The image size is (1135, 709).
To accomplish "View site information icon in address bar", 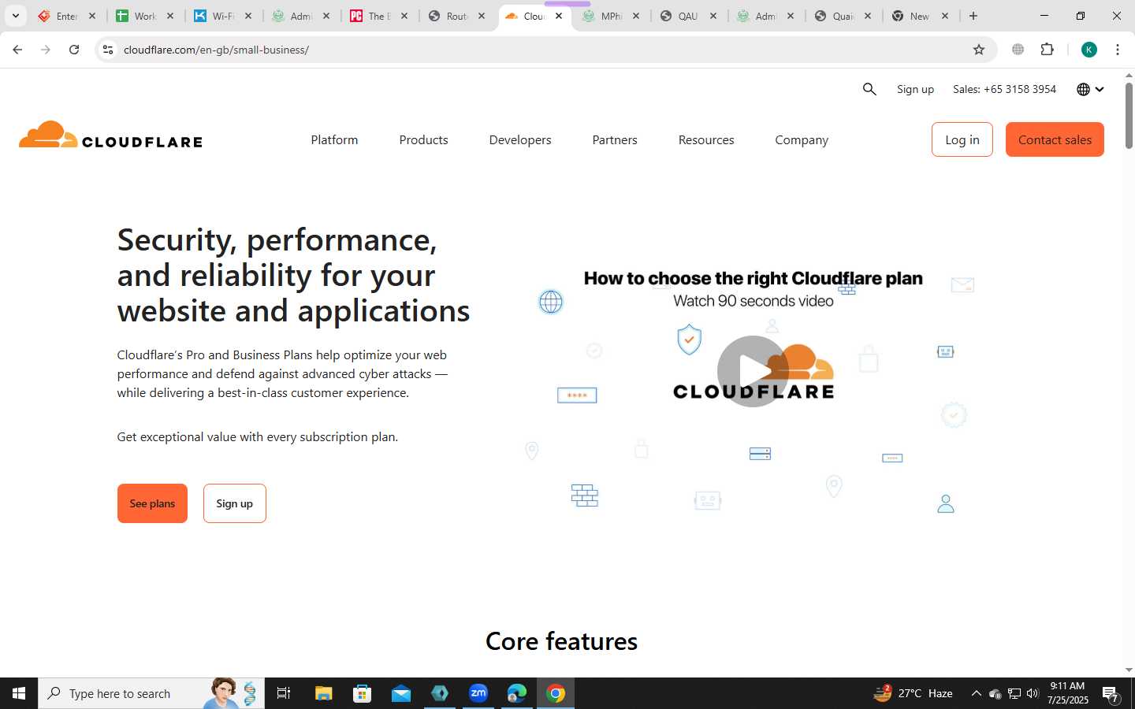I will 108,50.
